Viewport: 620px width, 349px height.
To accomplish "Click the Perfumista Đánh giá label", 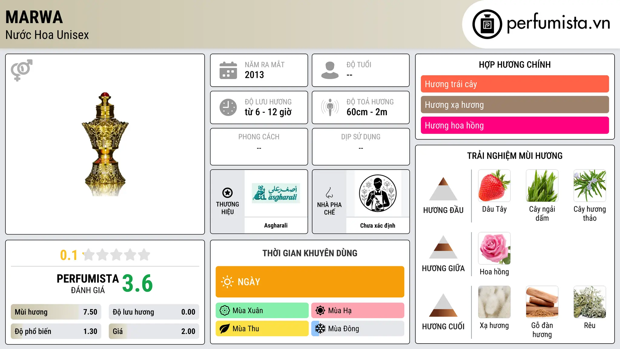I will point(88,284).
